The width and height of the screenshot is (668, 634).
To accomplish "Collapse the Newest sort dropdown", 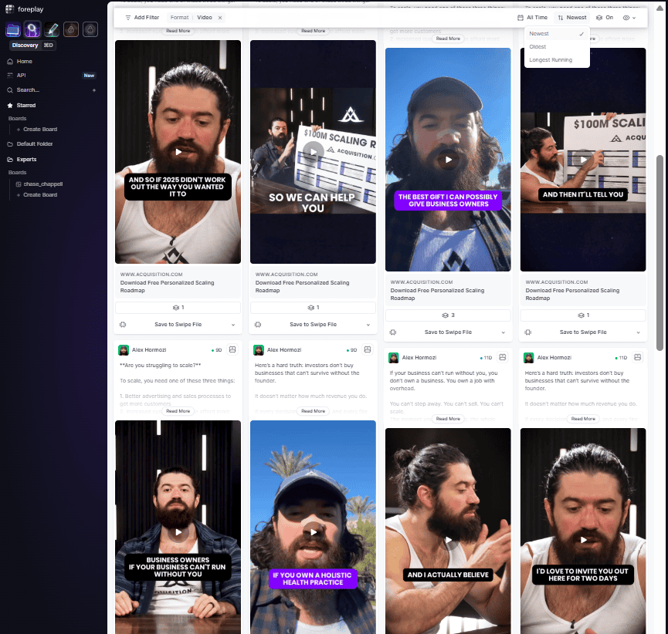I will pyautogui.click(x=571, y=17).
